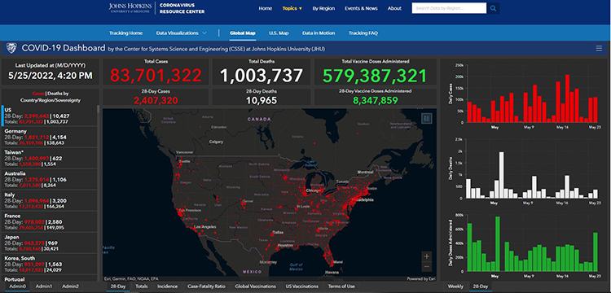The height and width of the screenshot is (293, 611).
Task: Open the Incidence tab
Action: tap(167, 286)
